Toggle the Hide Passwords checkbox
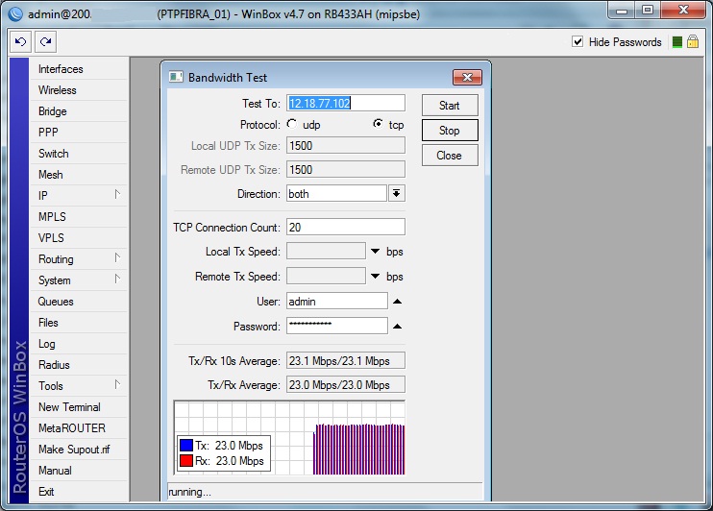Image resolution: width=713 pixels, height=511 pixels. 578,42
